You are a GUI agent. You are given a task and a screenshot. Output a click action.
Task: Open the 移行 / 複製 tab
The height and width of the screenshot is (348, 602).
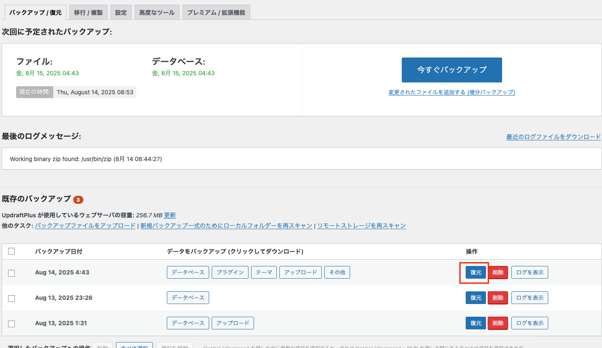tap(88, 12)
